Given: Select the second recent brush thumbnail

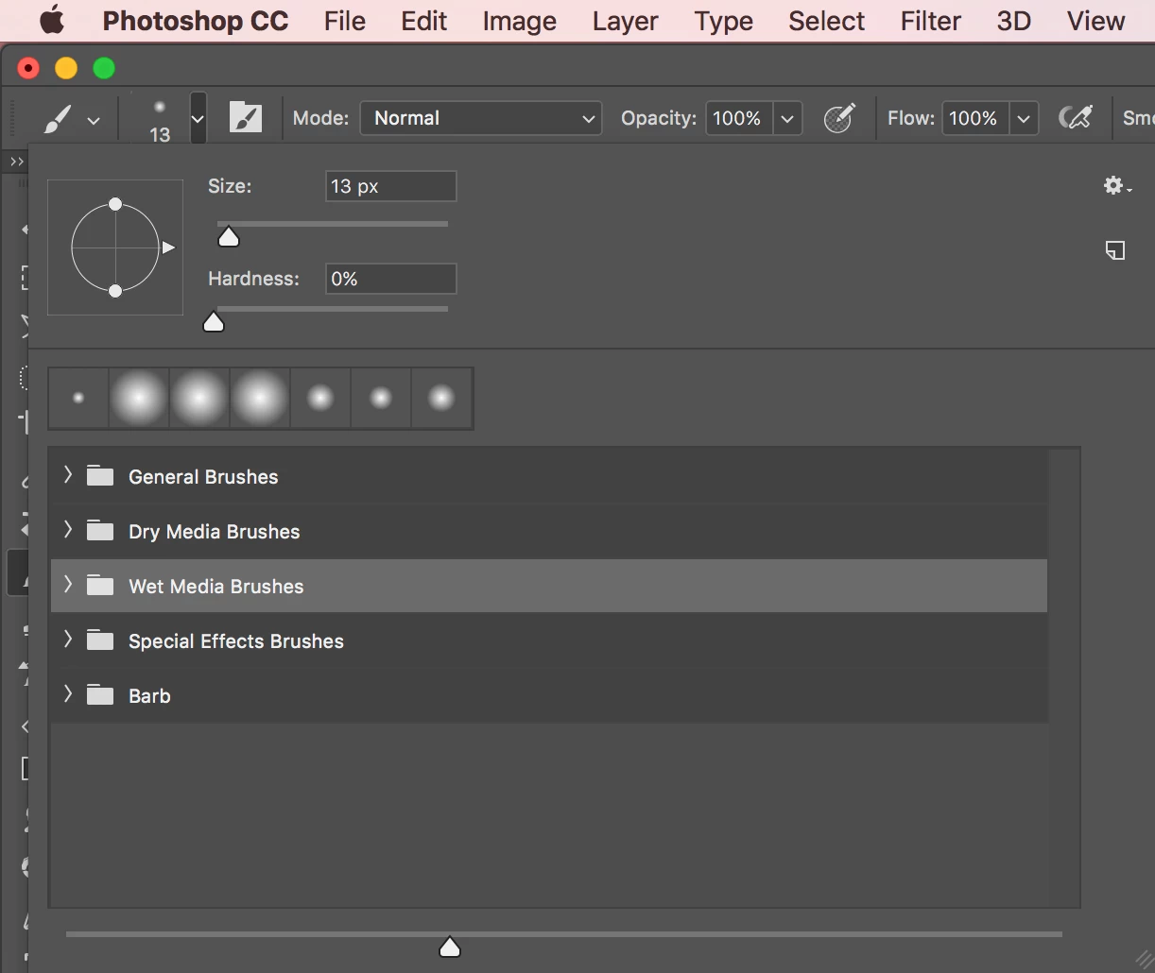Looking at the screenshot, I should [x=139, y=398].
